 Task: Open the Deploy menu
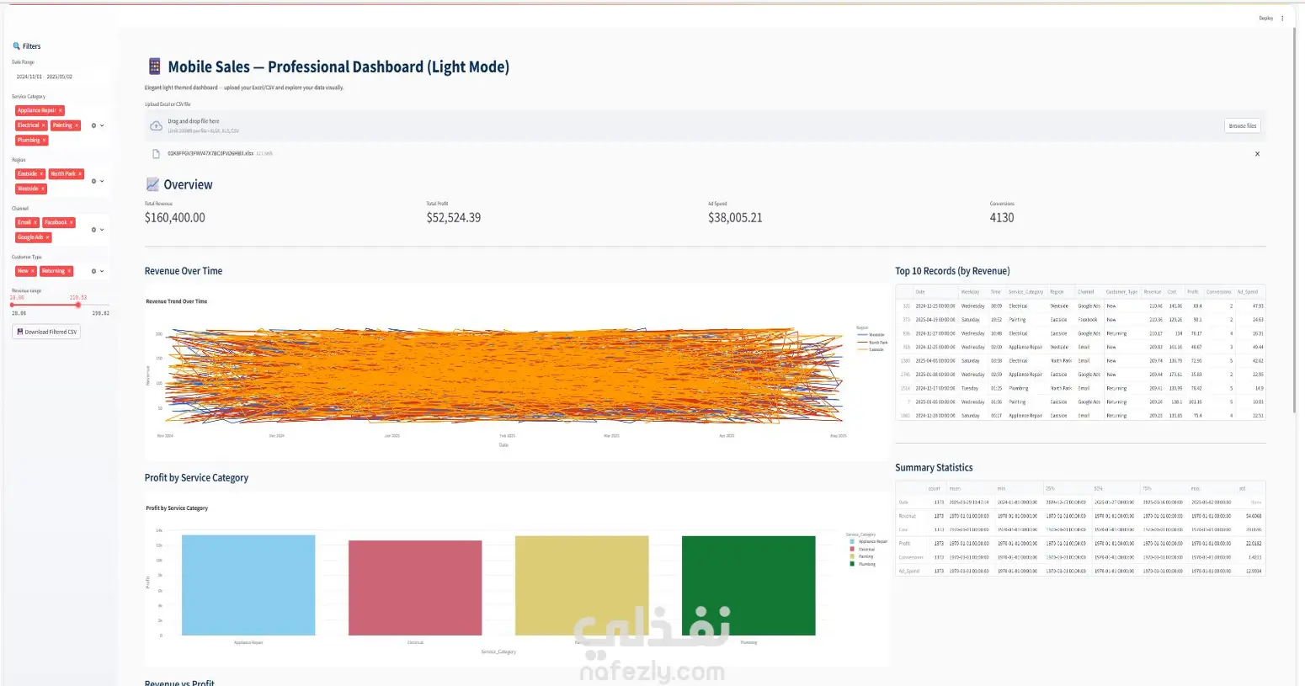point(1265,18)
